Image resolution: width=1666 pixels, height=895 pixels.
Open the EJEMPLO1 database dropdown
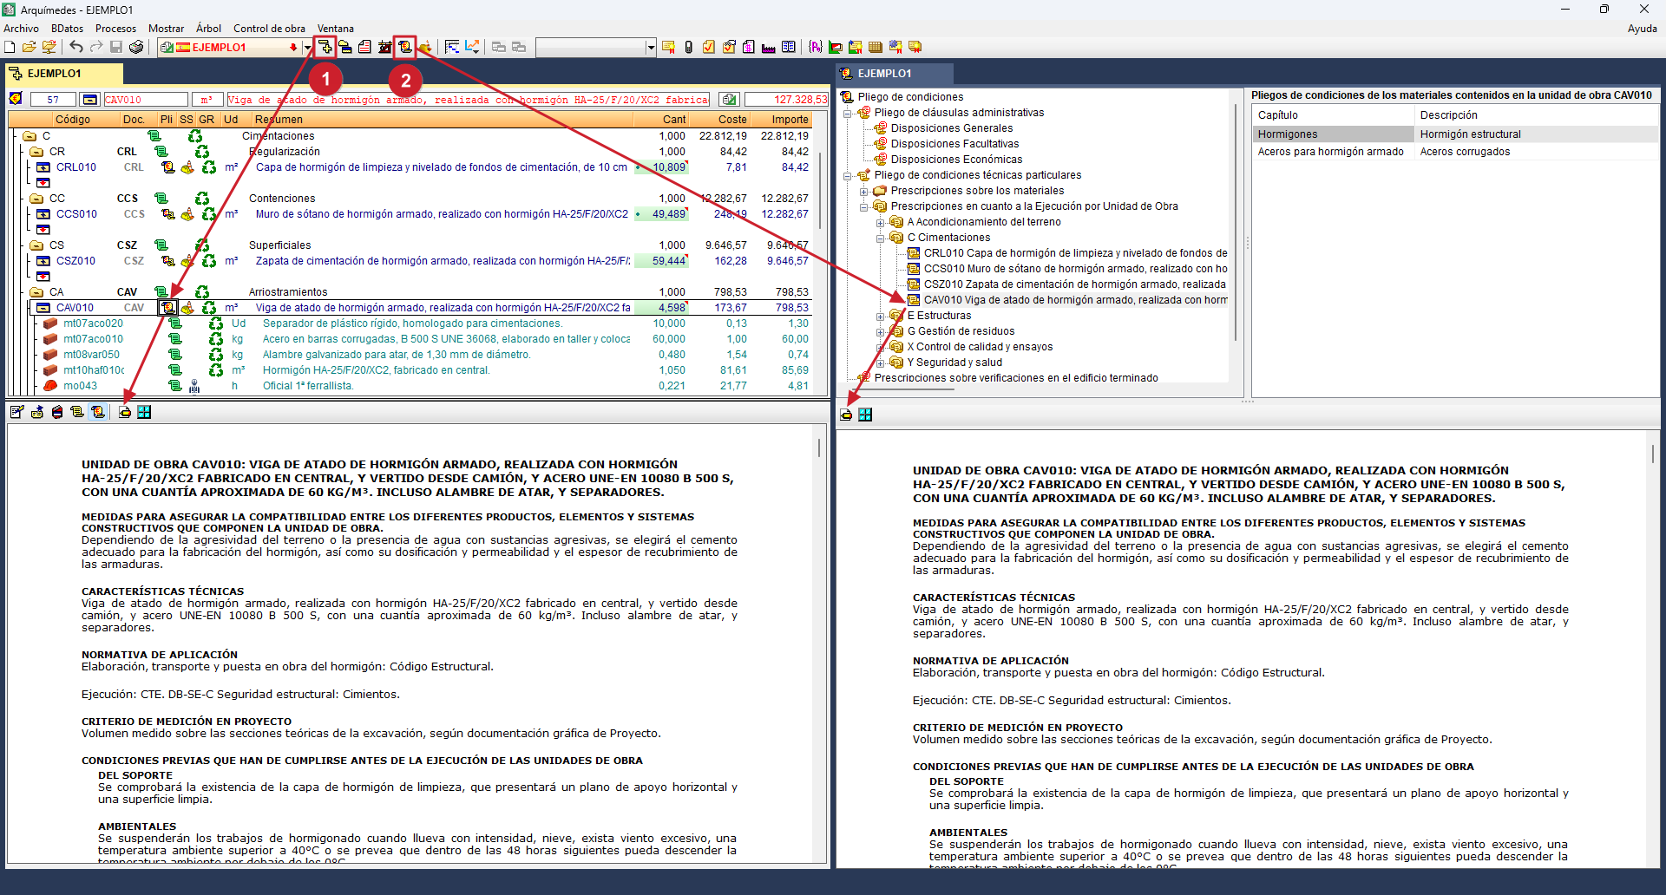307,48
